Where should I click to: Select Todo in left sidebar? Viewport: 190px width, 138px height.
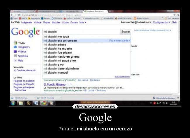(x=19, y=43)
